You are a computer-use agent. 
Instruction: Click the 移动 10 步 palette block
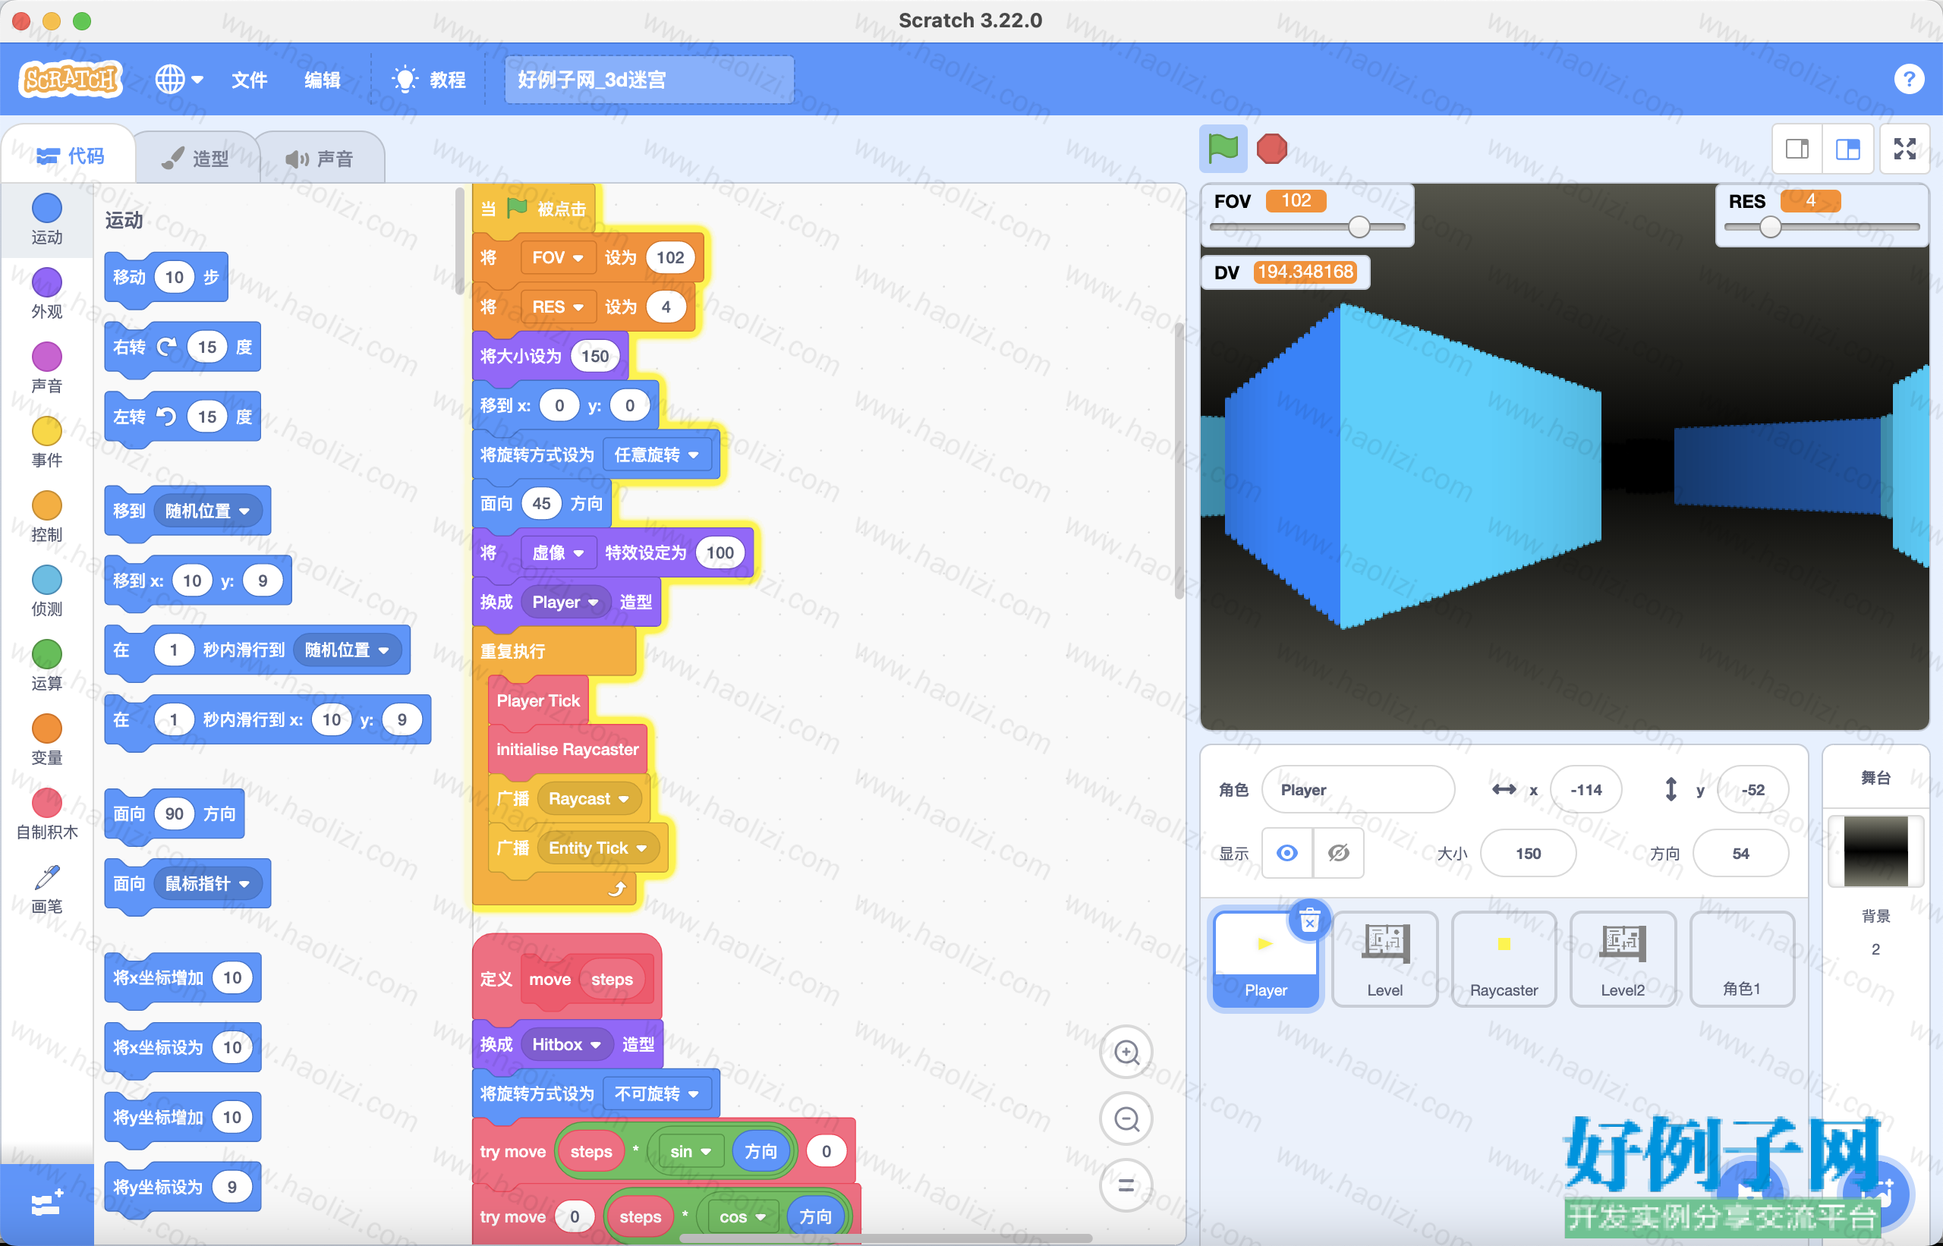(x=166, y=278)
